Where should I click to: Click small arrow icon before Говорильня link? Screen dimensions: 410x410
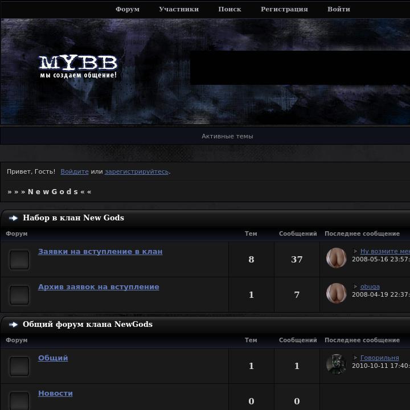coord(355,358)
